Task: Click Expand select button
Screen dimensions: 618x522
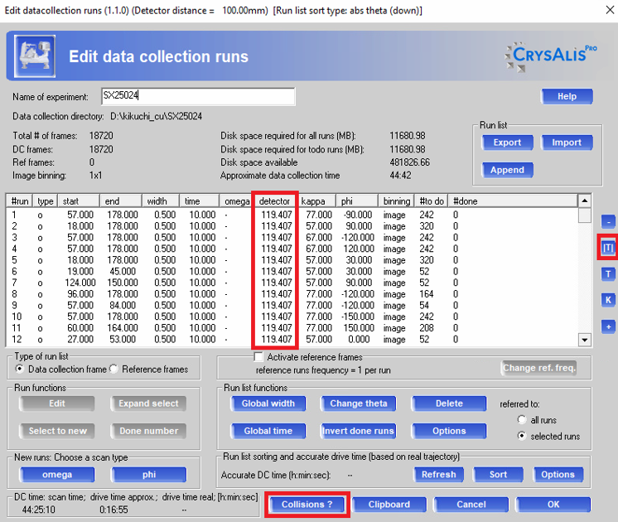Action: 149,404
